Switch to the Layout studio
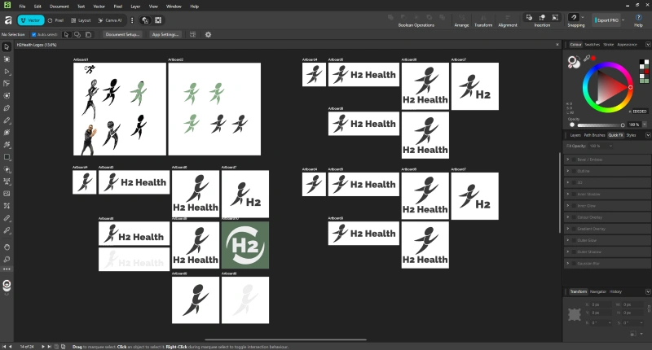 [x=84, y=20]
